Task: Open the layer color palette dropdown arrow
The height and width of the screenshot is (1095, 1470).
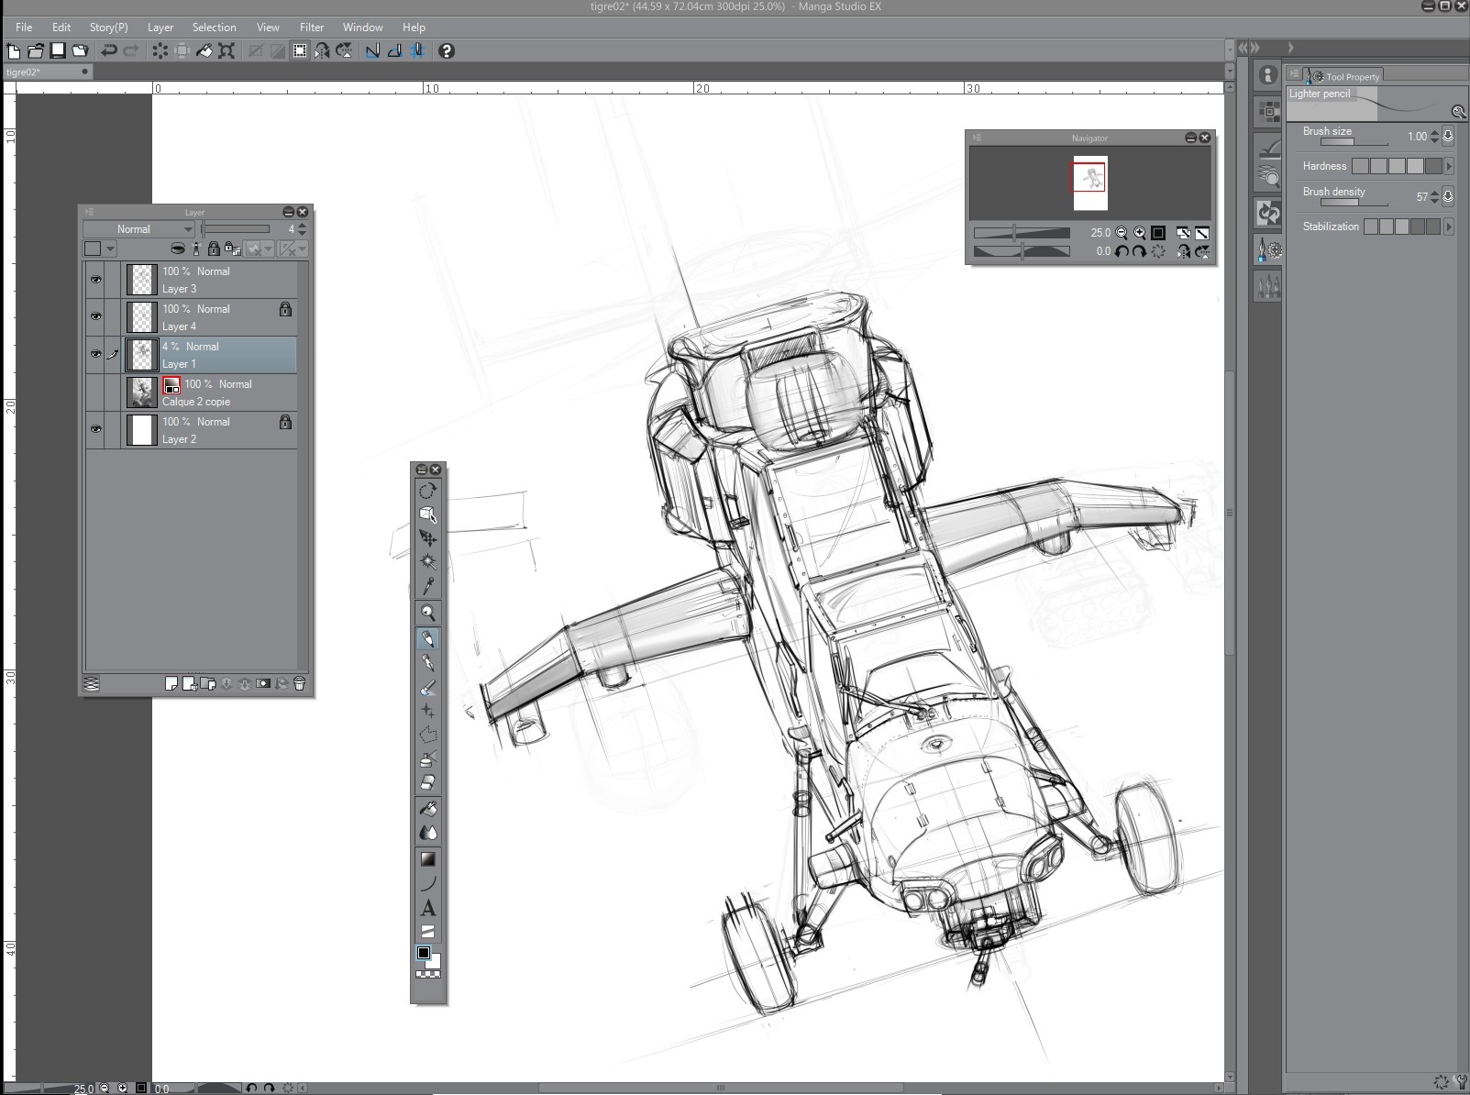Action: click(110, 249)
